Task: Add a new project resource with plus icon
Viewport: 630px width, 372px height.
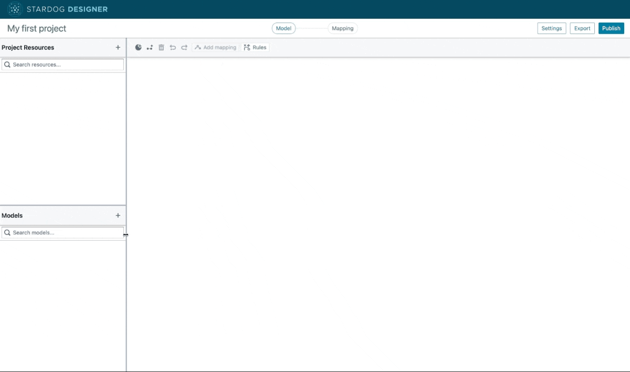Action: pos(118,47)
